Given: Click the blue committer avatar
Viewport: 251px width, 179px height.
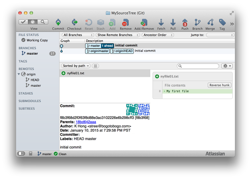Looking at the screenshot, I should [x=144, y=110].
